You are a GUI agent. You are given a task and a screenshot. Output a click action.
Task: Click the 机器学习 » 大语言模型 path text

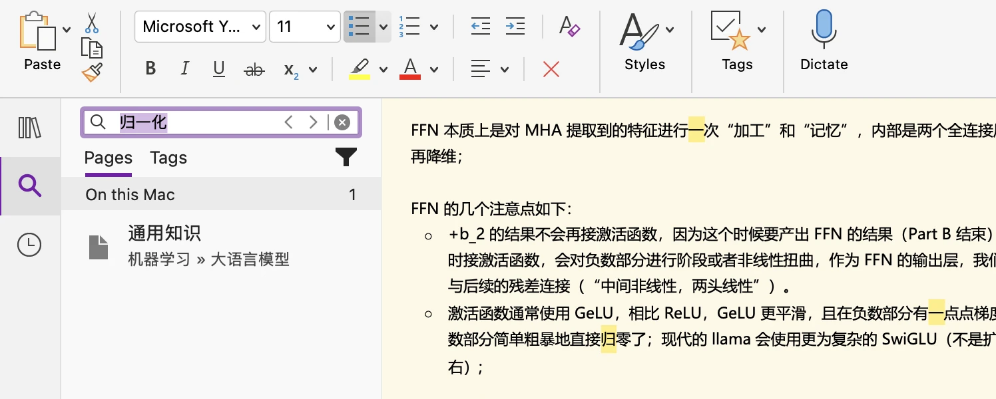point(208,259)
